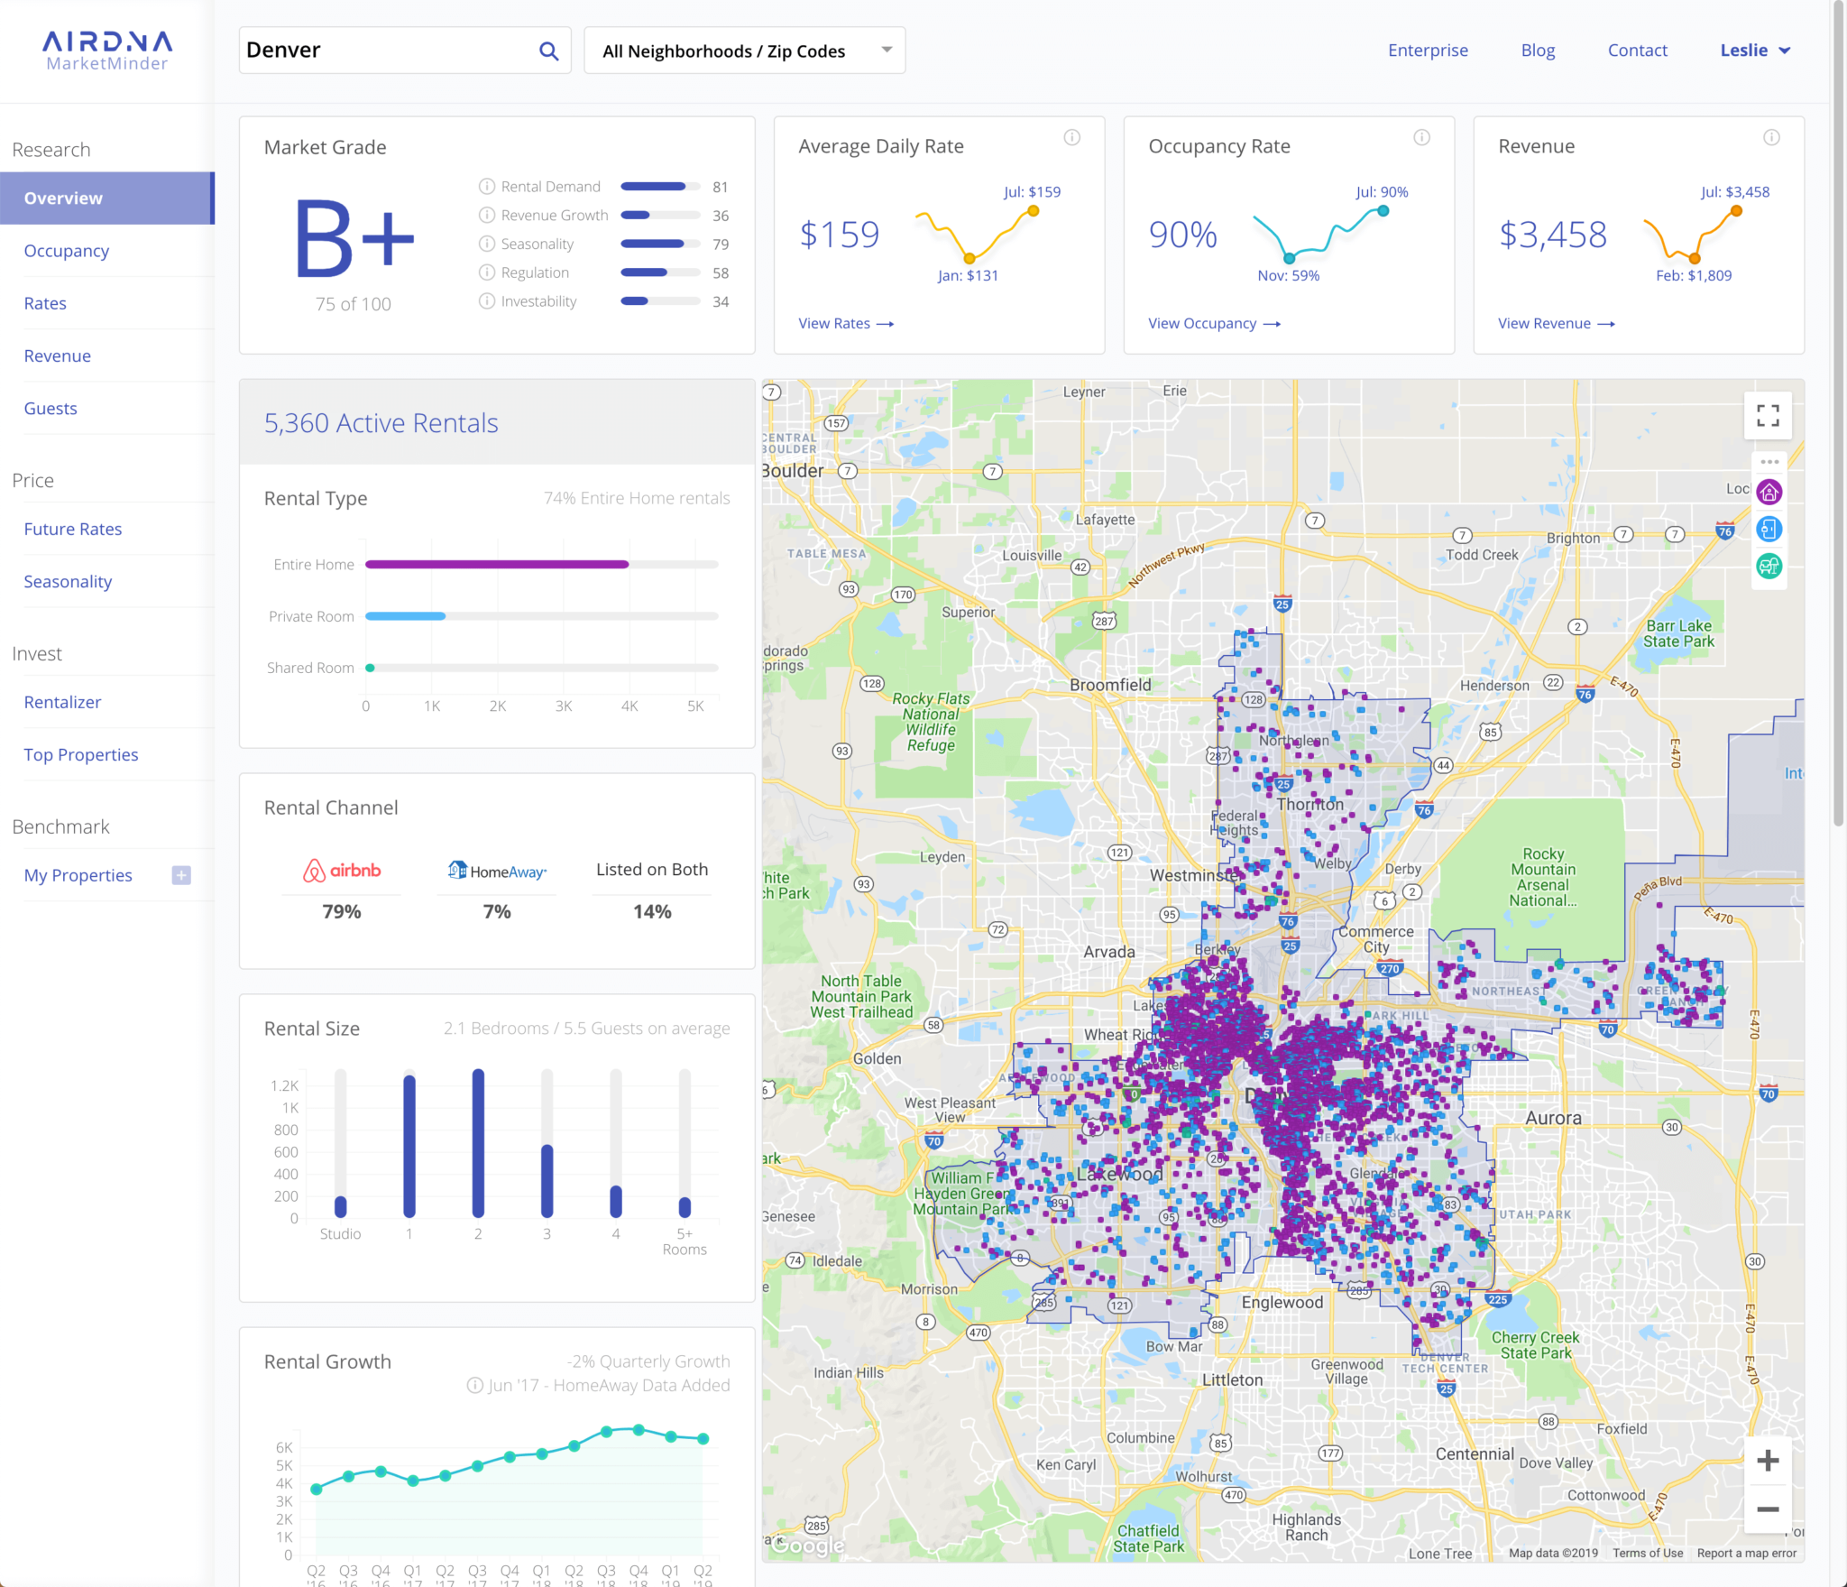The image size is (1847, 1587).
Task: Expand the Leslie account menu
Action: (x=1753, y=51)
